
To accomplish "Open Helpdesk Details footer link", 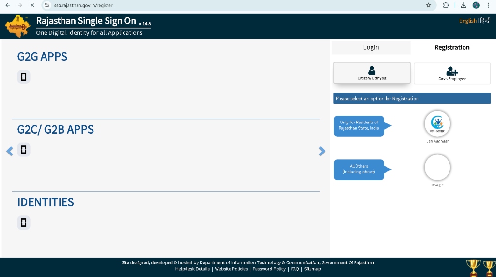I will [x=192, y=269].
